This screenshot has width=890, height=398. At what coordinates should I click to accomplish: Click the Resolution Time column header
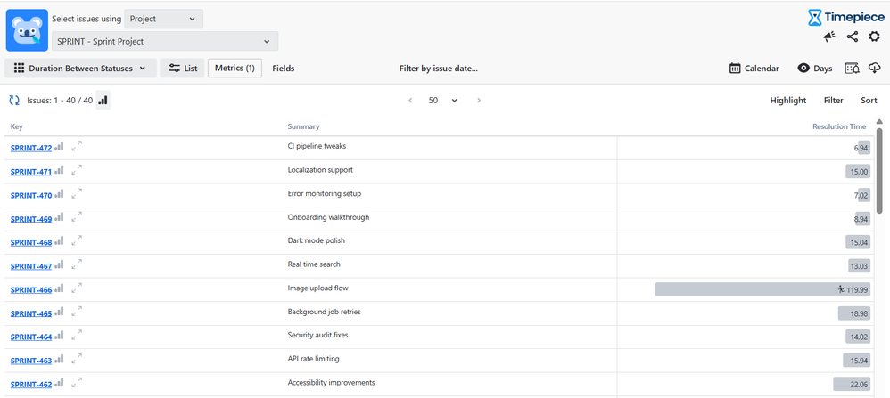[x=839, y=126]
